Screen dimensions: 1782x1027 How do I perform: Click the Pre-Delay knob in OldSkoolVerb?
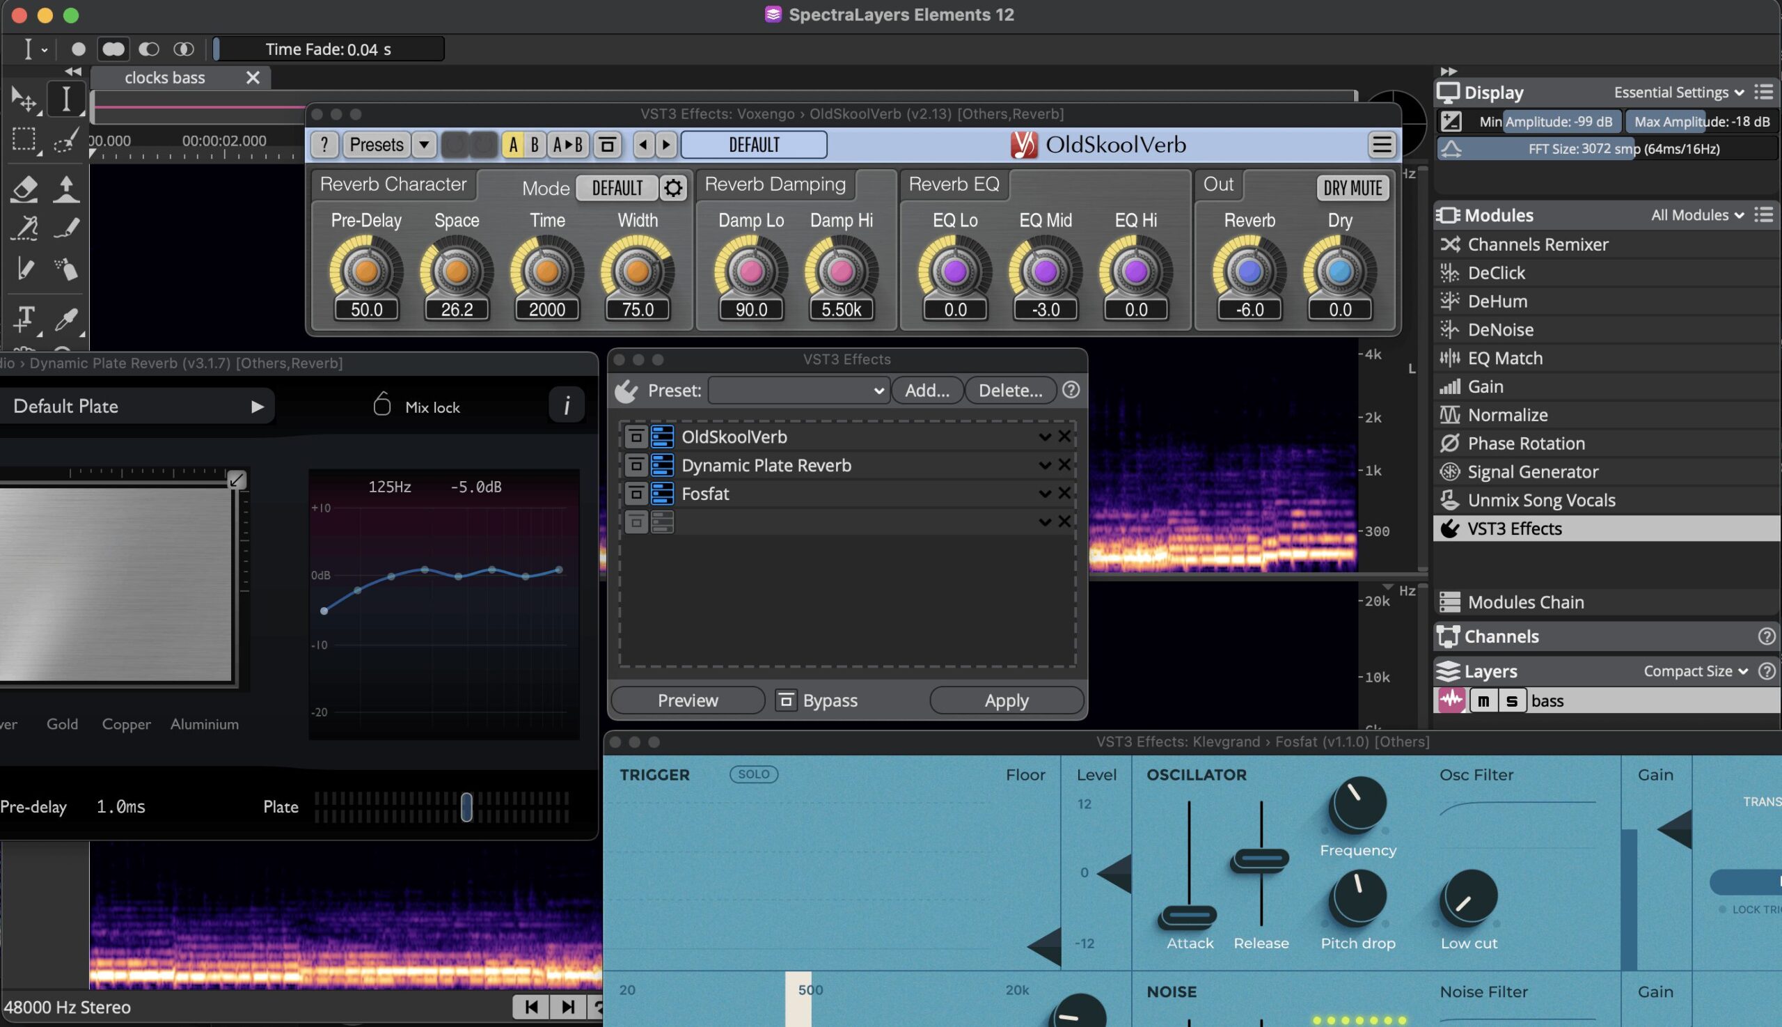point(366,272)
